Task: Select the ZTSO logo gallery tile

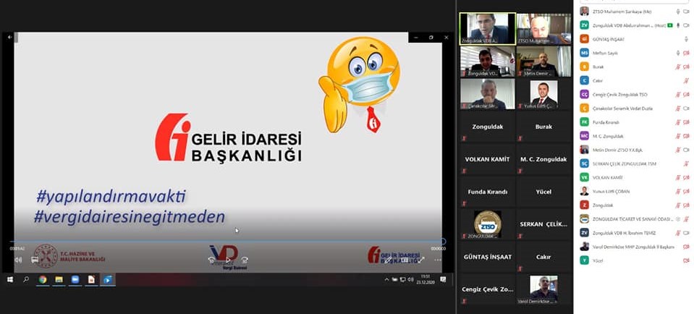Action: [487, 224]
